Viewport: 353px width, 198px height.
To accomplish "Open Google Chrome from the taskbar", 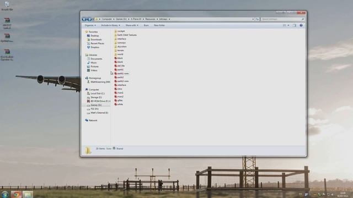I will click(x=16, y=194).
